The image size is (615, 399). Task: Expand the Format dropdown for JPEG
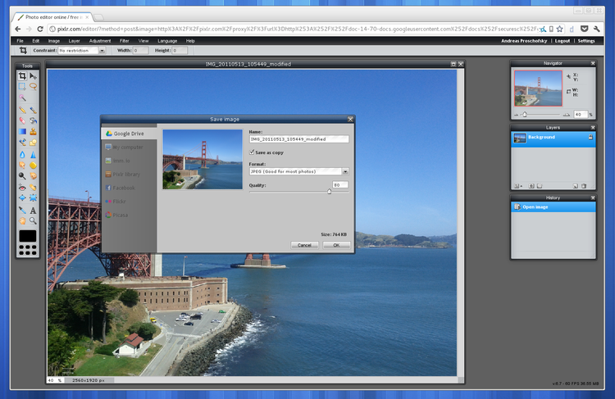pyautogui.click(x=345, y=171)
